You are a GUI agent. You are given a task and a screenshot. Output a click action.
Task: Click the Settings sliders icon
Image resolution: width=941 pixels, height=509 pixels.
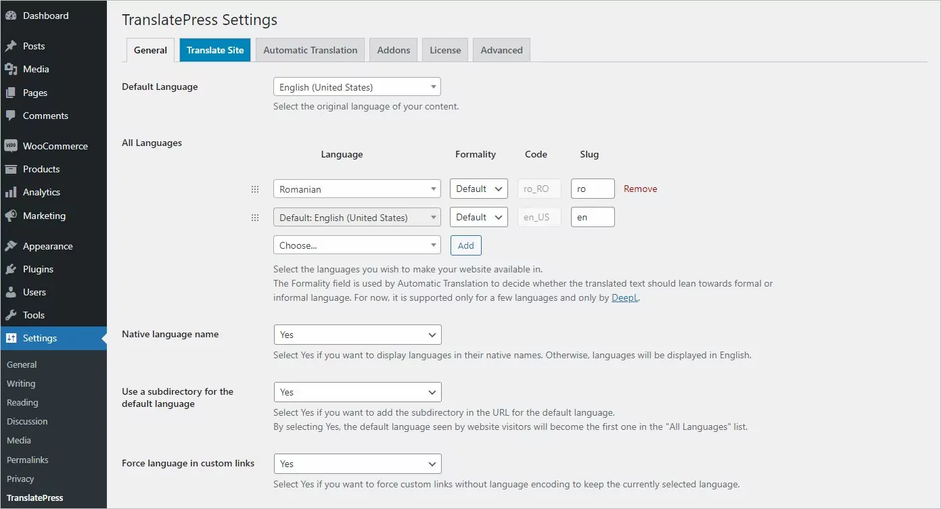tap(11, 338)
